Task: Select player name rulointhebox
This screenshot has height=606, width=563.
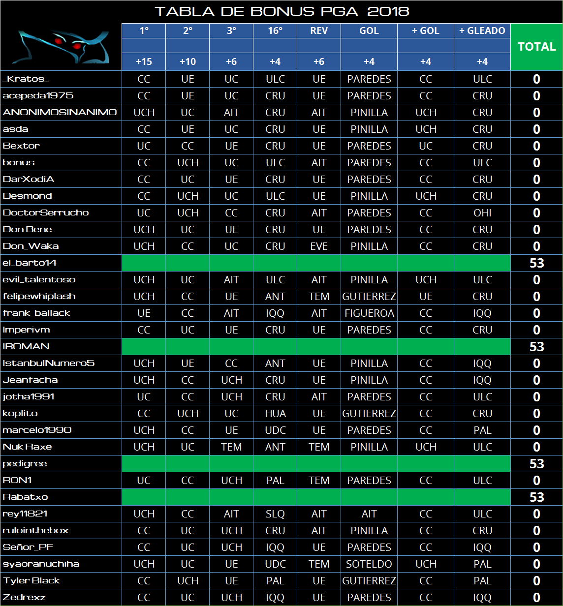Action: click(x=35, y=530)
